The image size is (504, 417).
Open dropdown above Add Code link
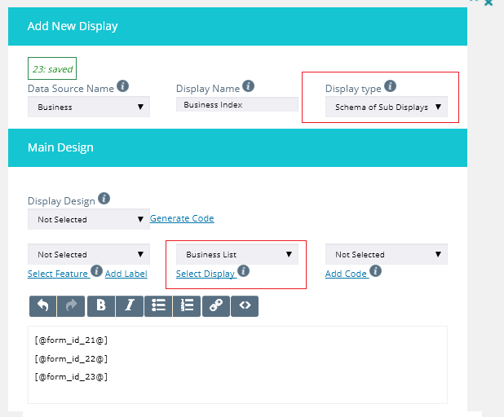(387, 254)
